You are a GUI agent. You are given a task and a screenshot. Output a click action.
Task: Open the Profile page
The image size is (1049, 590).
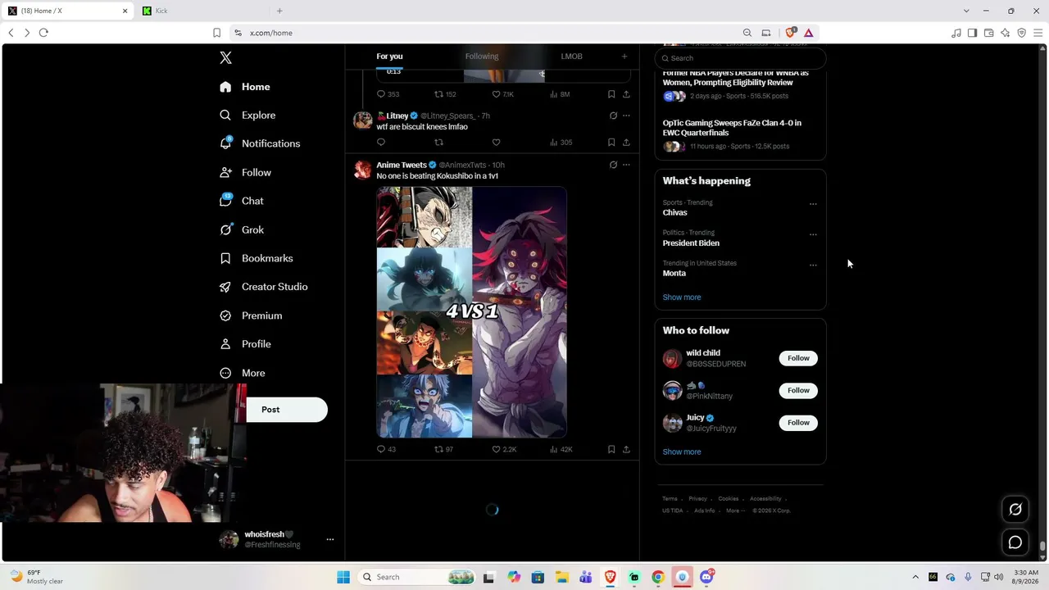245,344
